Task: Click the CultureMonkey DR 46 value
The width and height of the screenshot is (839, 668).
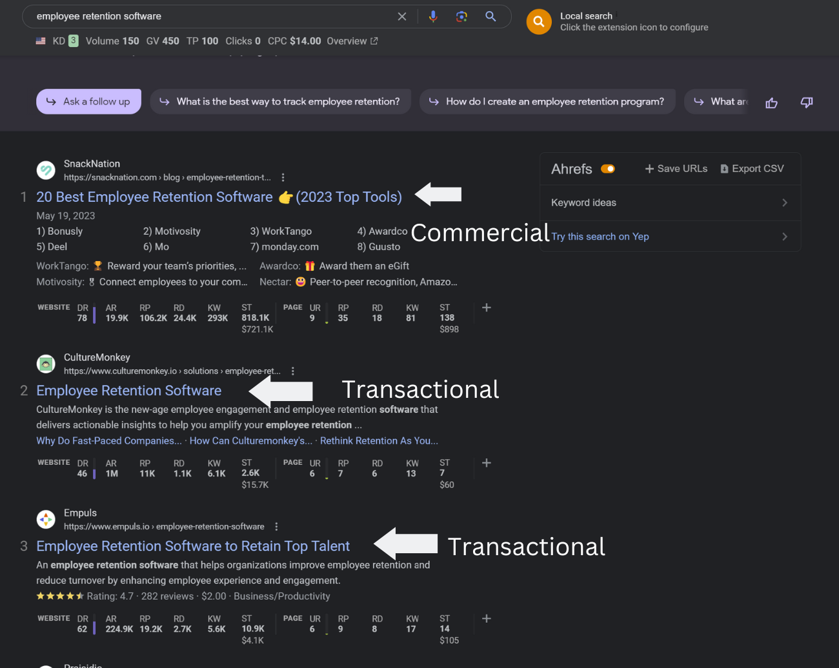Action: (82, 473)
